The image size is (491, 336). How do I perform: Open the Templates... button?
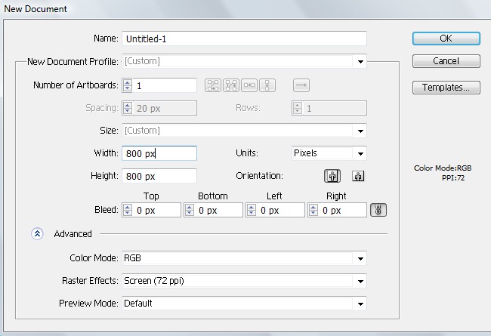(446, 88)
